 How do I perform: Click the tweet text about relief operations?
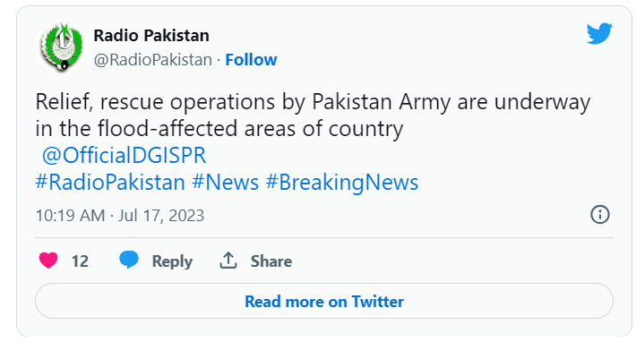coord(313,115)
